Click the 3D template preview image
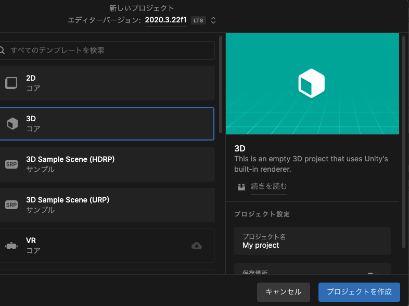 click(x=312, y=83)
